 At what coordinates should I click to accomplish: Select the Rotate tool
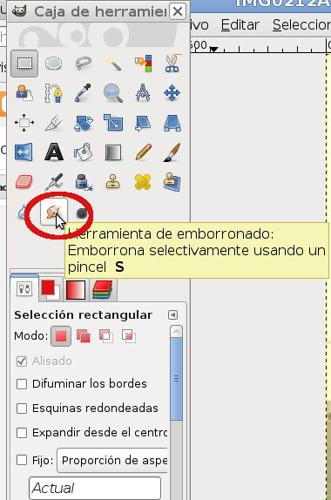point(84,123)
